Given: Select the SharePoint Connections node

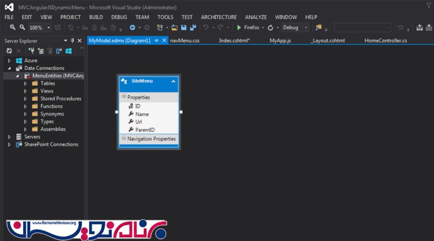Looking at the screenshot, I should click(x=51, y=144).
